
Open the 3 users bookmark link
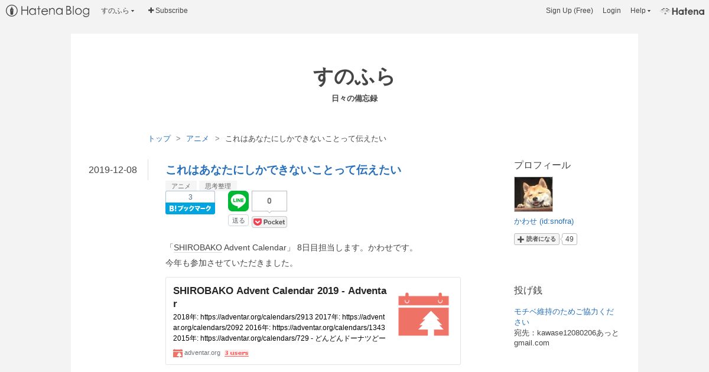pyautogui.click(x=236, y=353)
